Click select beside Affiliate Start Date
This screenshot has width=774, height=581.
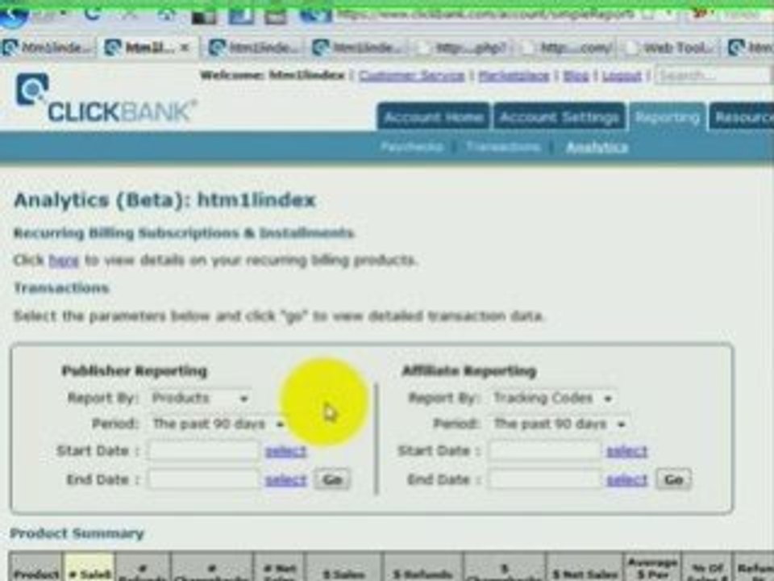click(627, 450)
